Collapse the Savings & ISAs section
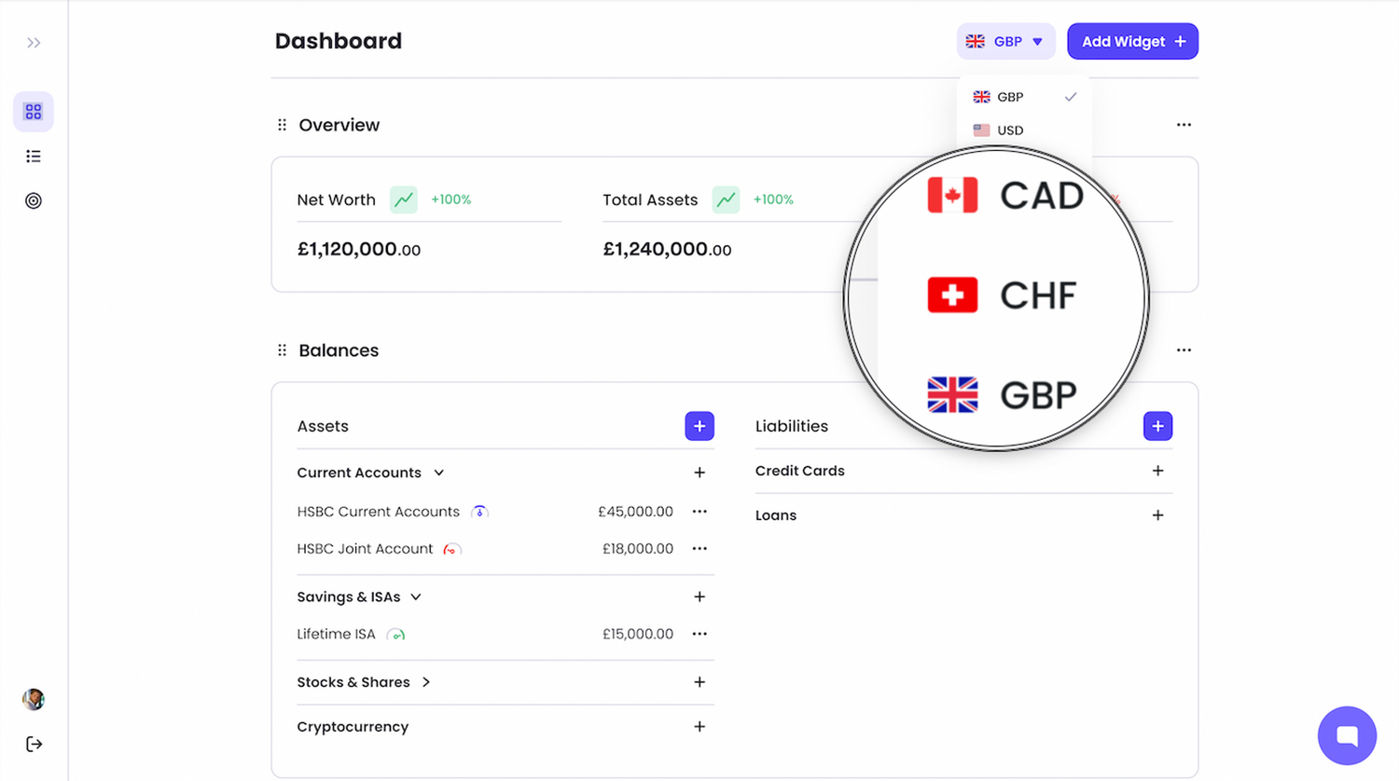This screenshot has height=781, width=1399. point(416,596)
